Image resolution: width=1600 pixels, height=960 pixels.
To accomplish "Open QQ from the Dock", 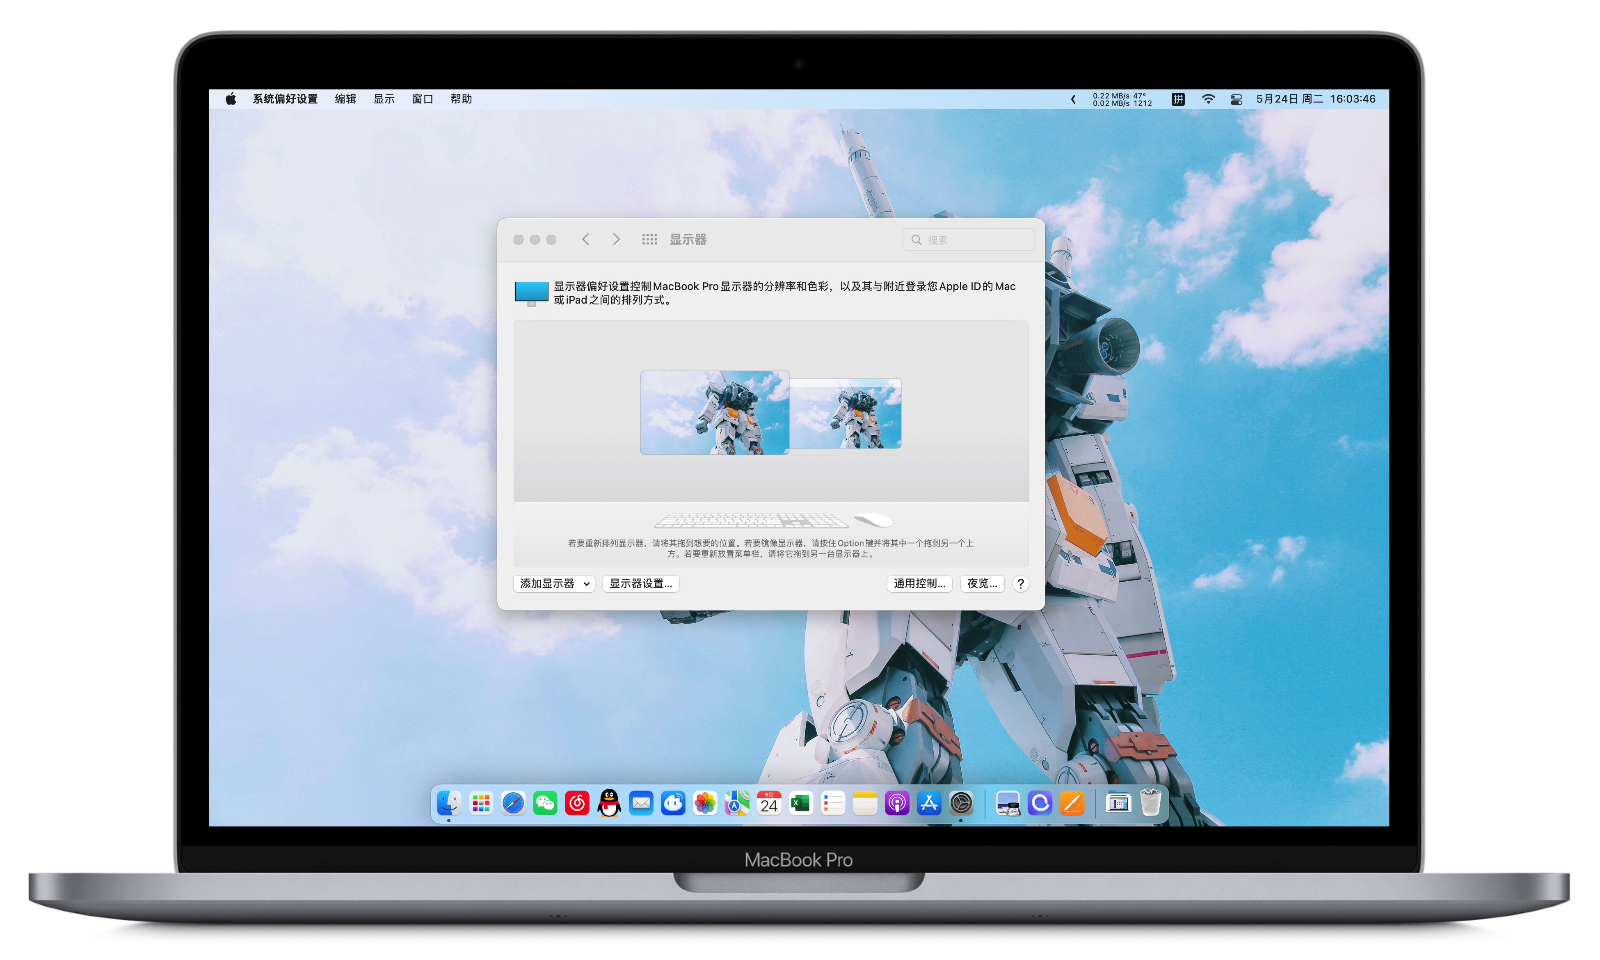I will [608, 803].
